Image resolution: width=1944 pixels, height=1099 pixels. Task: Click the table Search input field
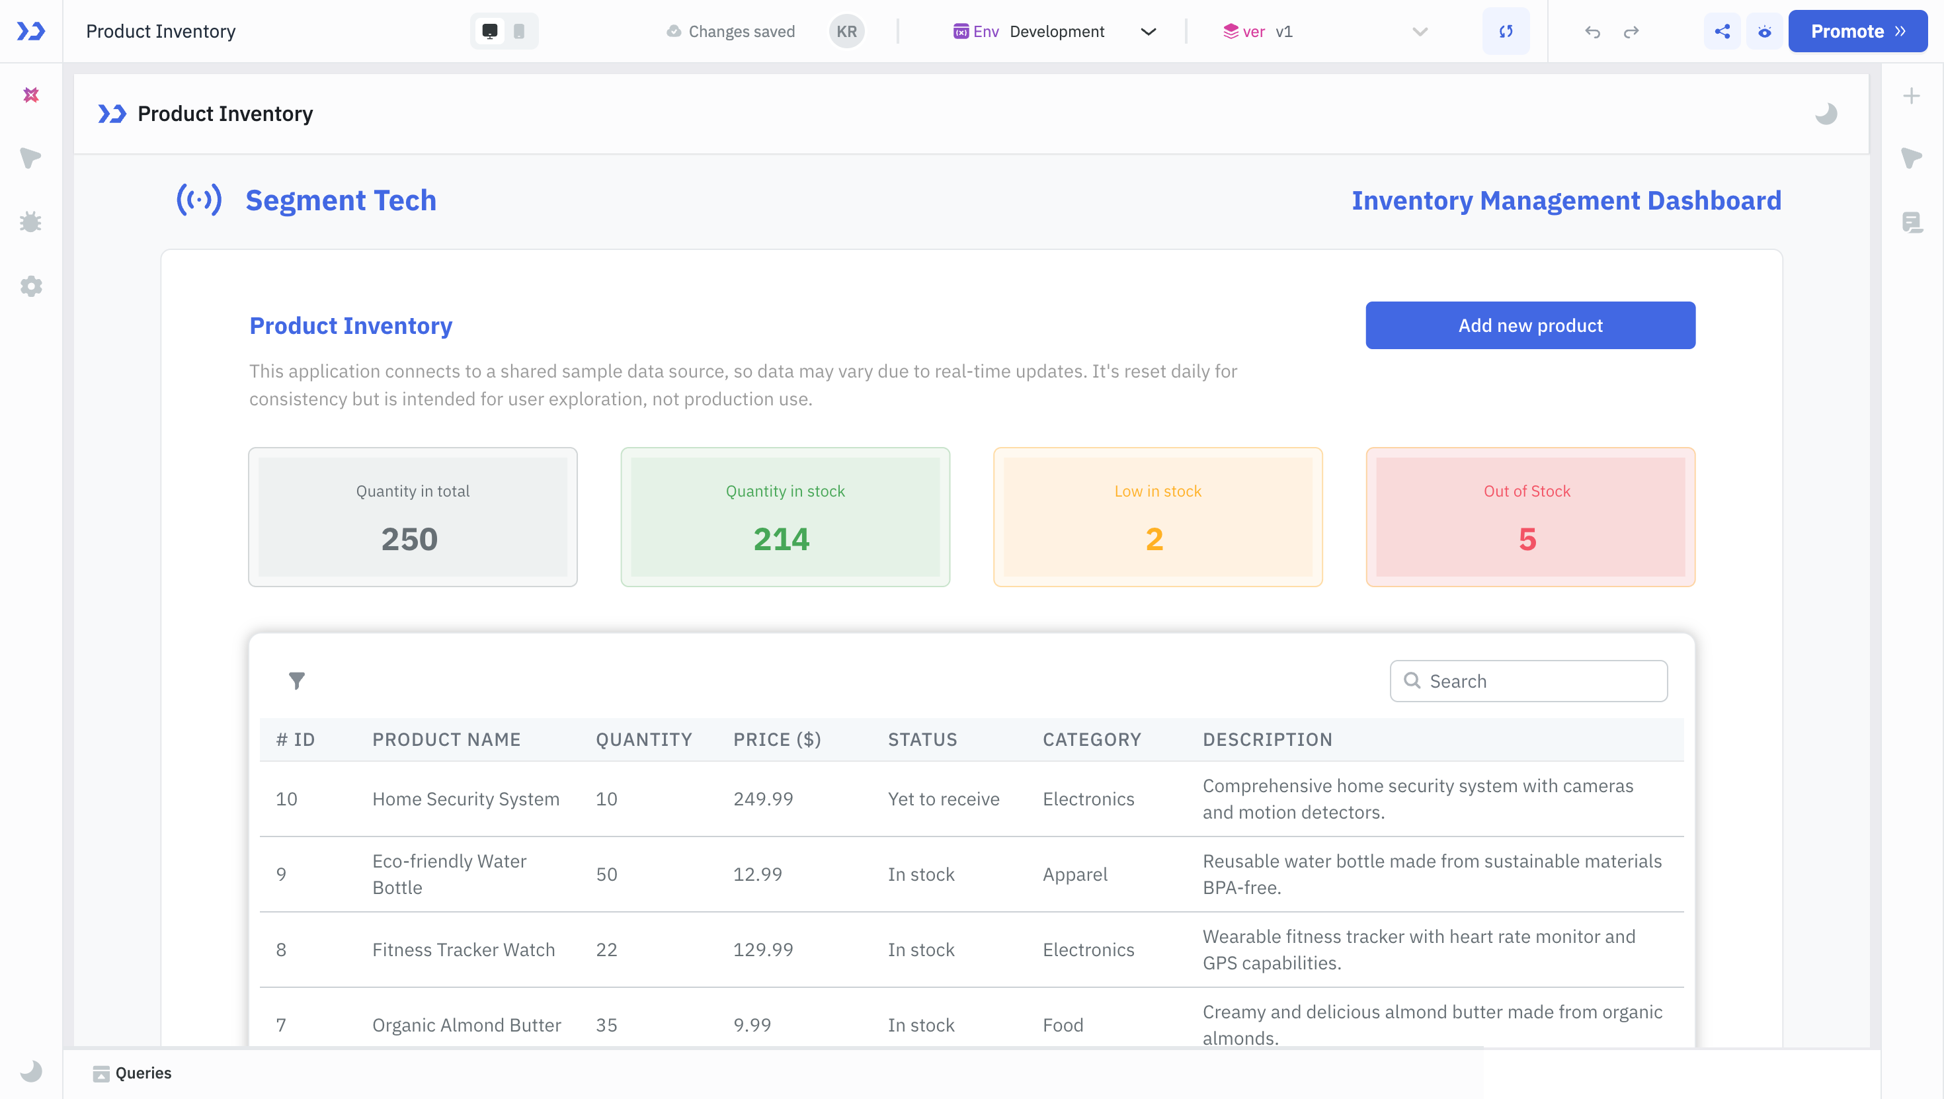(1539, 681)
